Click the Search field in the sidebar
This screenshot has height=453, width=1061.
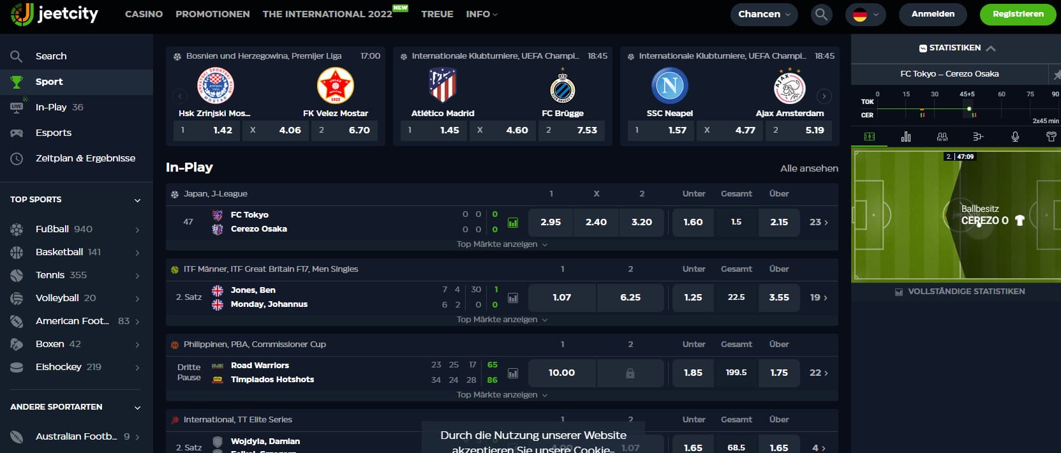[x=77, y=56]
